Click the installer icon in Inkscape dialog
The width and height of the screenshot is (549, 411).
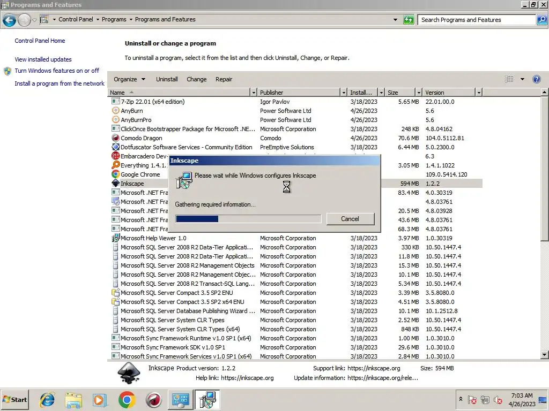[x=184, y=180]
